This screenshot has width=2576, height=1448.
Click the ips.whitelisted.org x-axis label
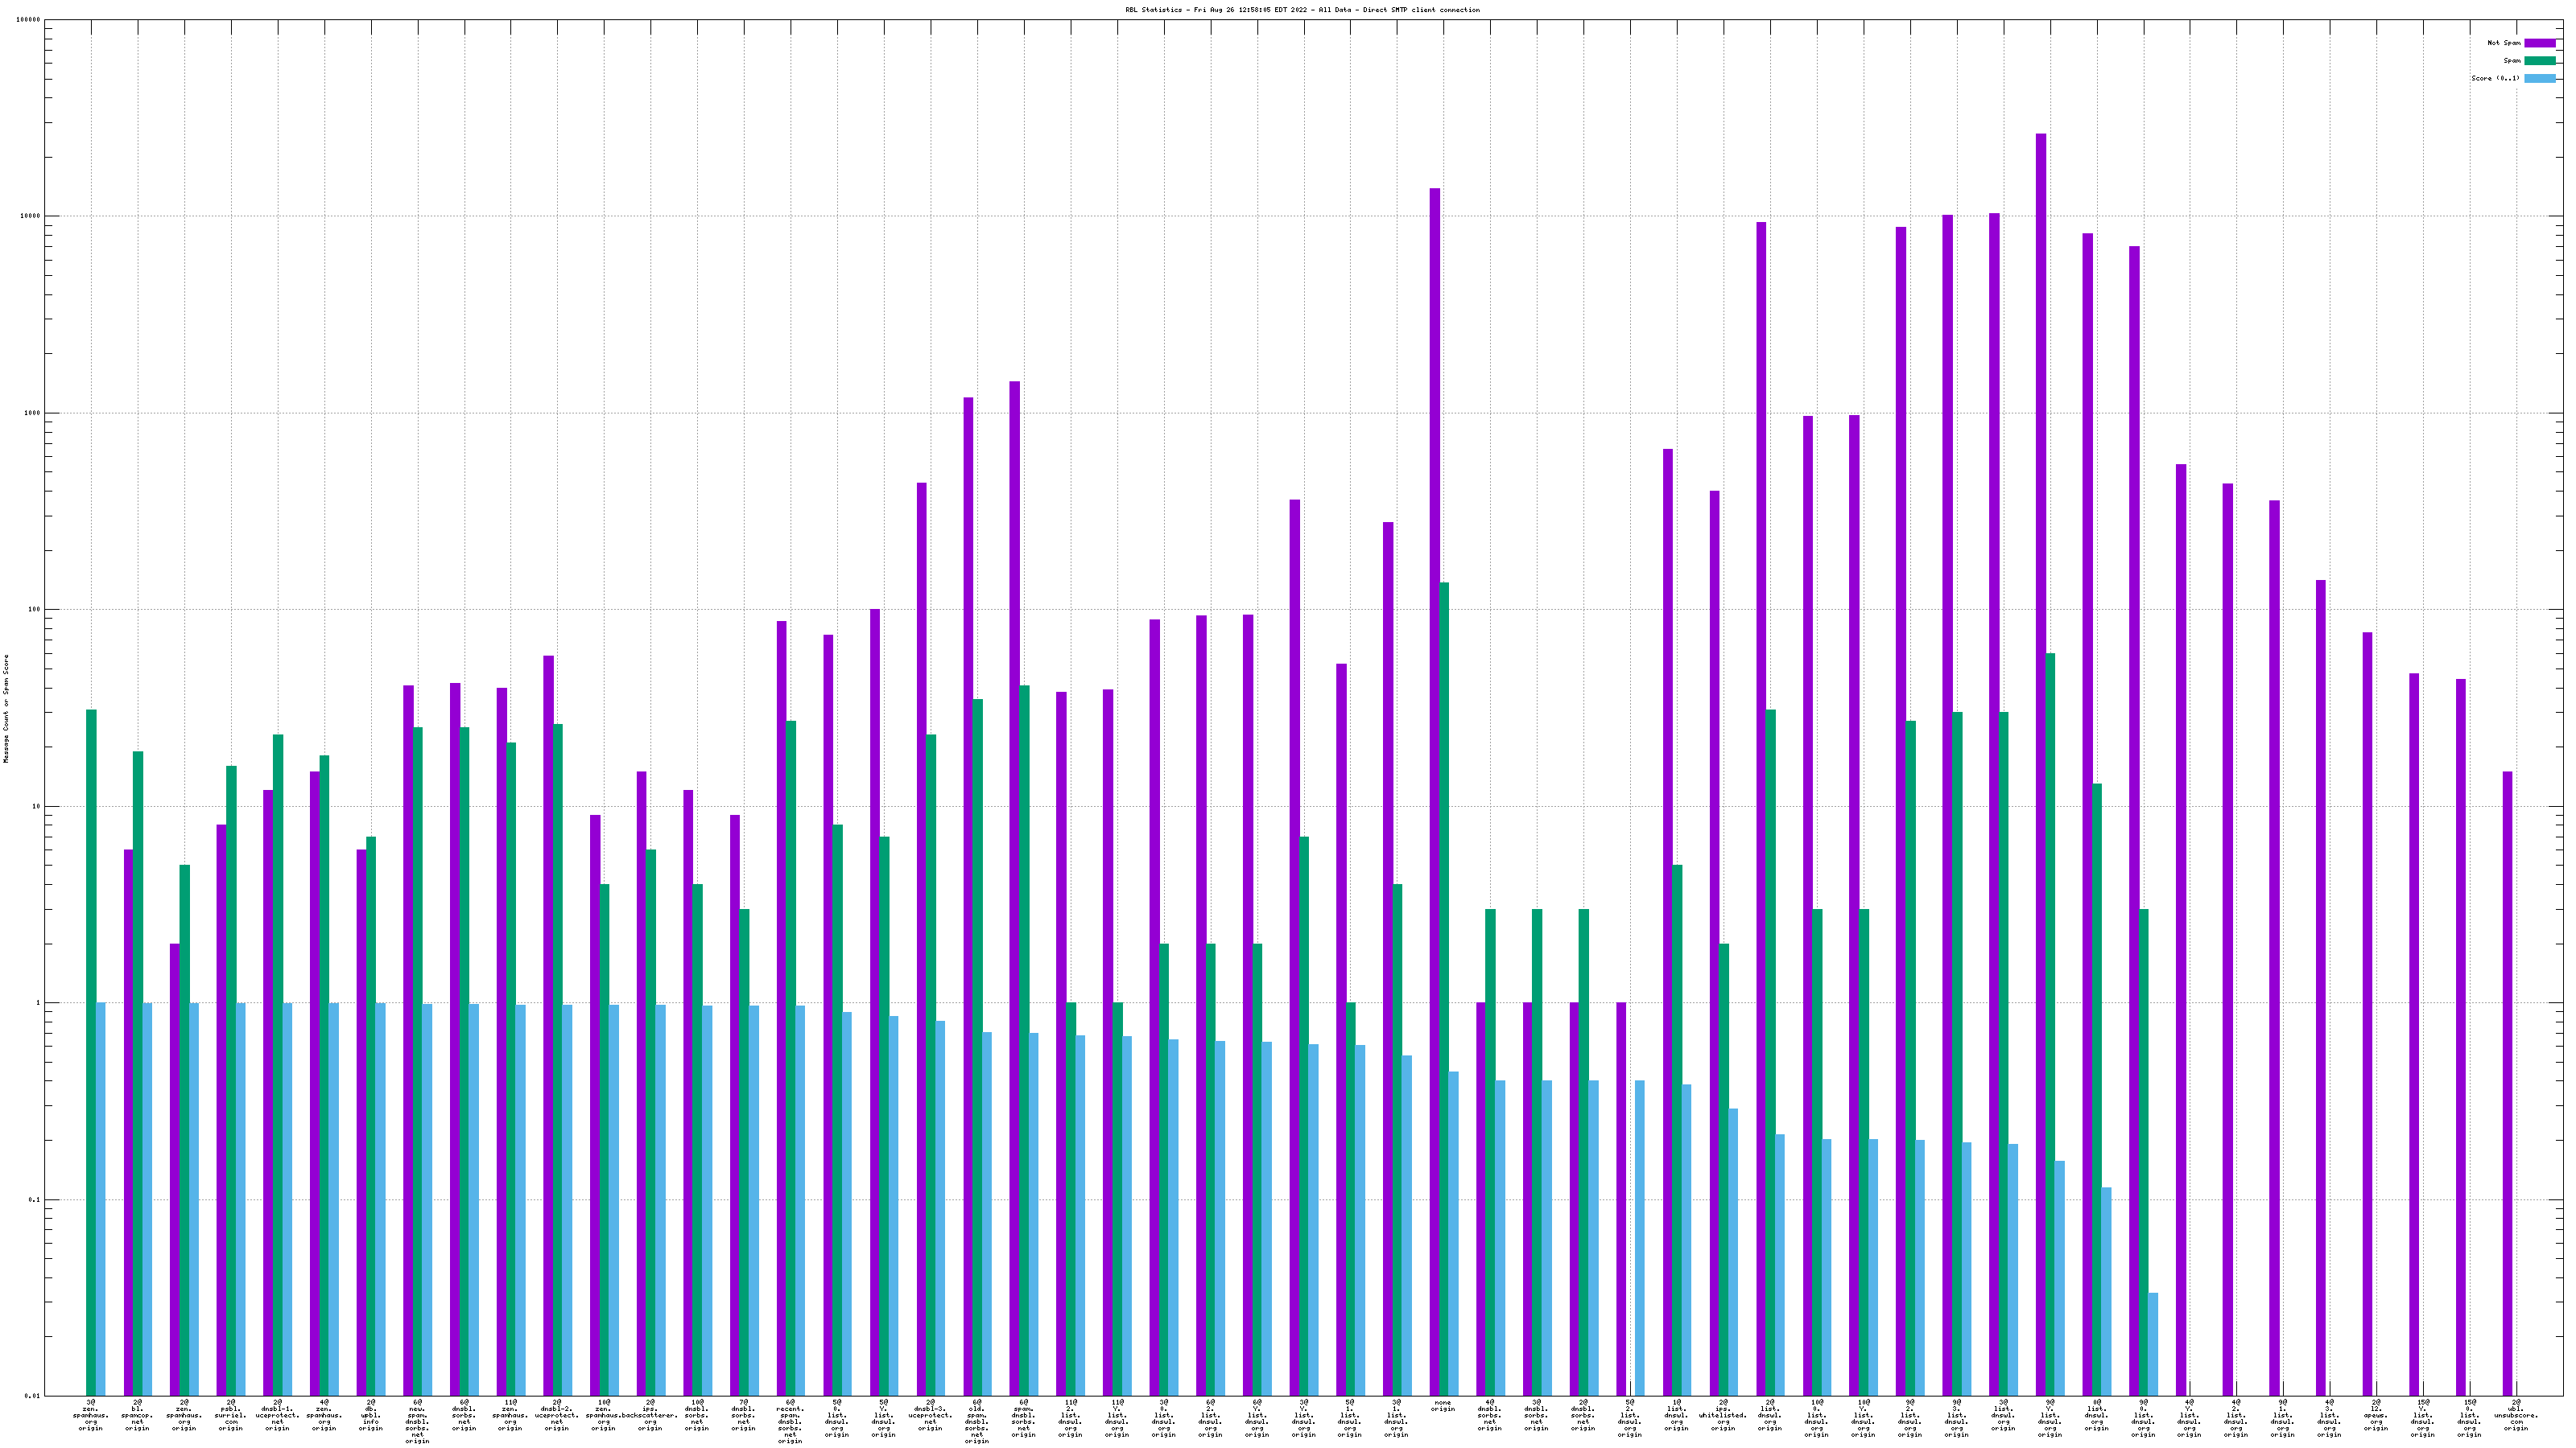[1723, 1415]
